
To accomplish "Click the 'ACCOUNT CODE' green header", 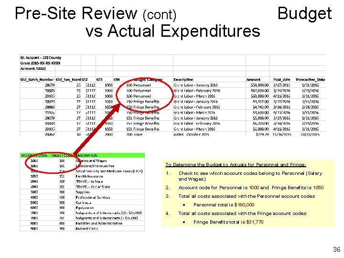I will point(34,155).
